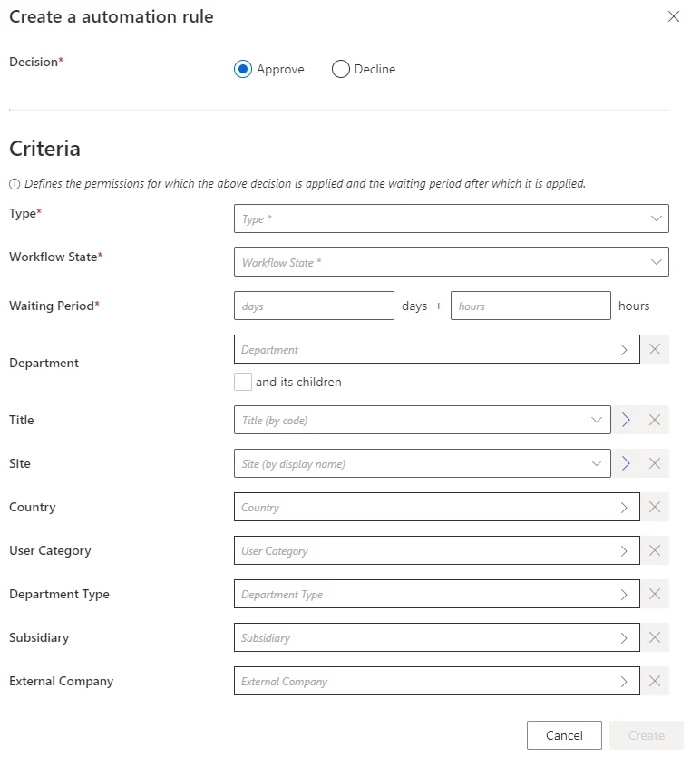Check the "and its children" checkbox
The height and width of the screenshot is (757, 691).
tap(243, 382)
